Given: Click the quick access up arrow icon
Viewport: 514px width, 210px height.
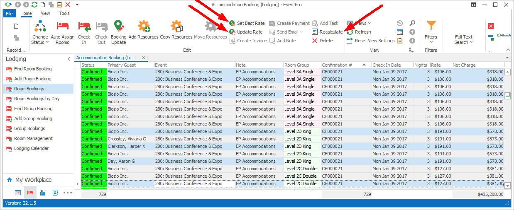Looking at the screenshot, I should (x=17, y=5).
